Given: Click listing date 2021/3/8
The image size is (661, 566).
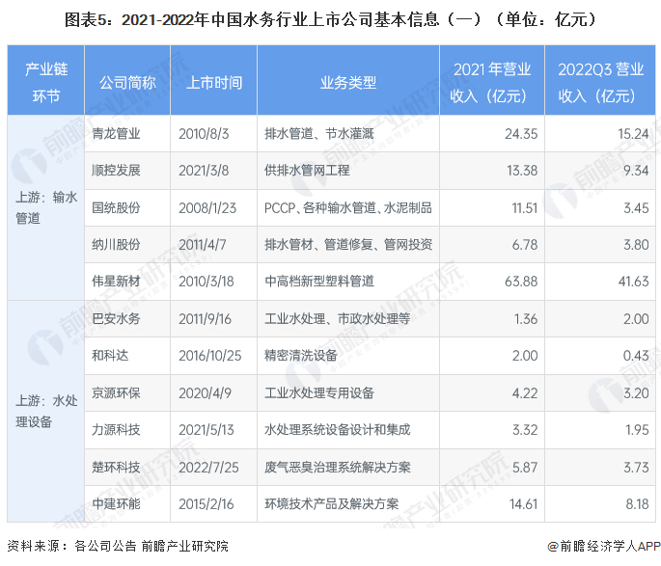Looking at the screenshot, I should tap(204, 171).
